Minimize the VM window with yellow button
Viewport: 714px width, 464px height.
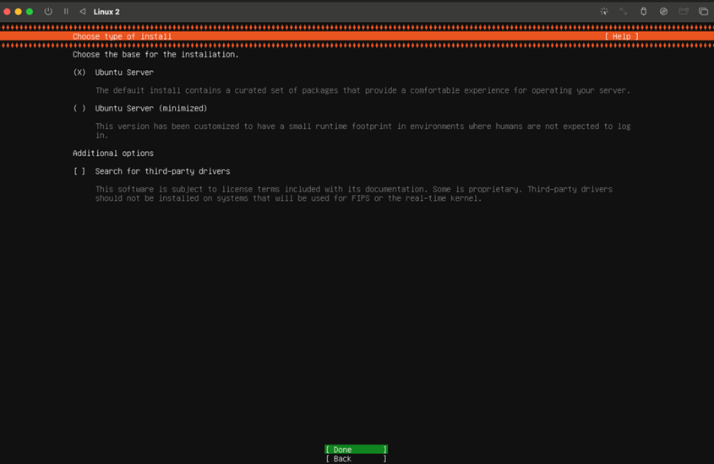[19, 12]
